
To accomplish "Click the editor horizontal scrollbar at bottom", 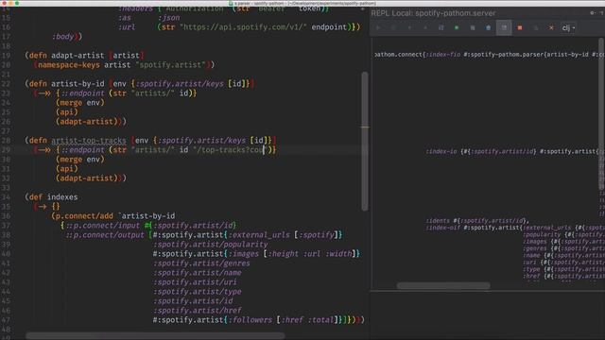I will [155, 336].
